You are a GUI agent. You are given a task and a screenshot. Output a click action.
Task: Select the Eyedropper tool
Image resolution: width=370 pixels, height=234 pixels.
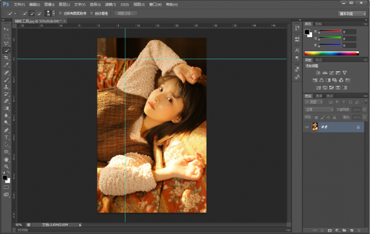click(x=6, y=65)
